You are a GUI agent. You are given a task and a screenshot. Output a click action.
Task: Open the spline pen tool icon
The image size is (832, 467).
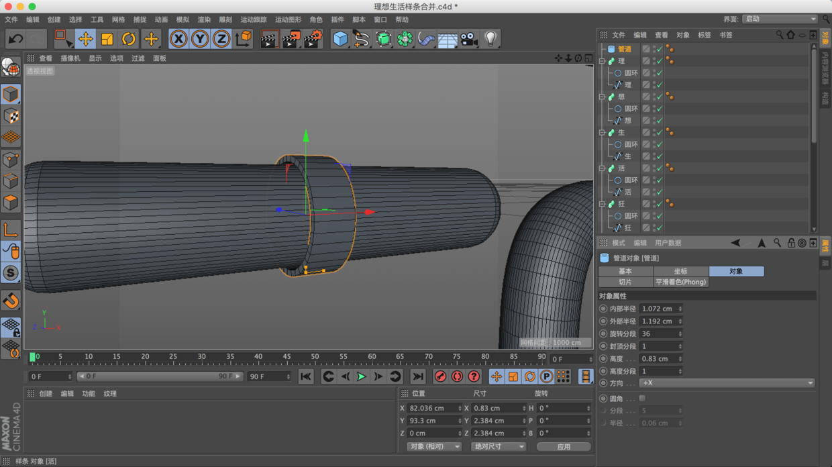pyautogui.click(x=362, y=39)
